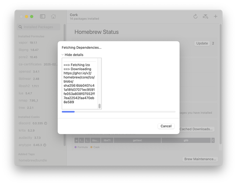Click the Cached Downloads button

196,129
